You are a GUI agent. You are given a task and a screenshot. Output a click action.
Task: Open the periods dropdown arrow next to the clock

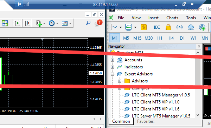[57, 23]
